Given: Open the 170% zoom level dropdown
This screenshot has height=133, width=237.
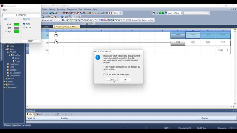Looking at the screenshot, I should [120, 13].
